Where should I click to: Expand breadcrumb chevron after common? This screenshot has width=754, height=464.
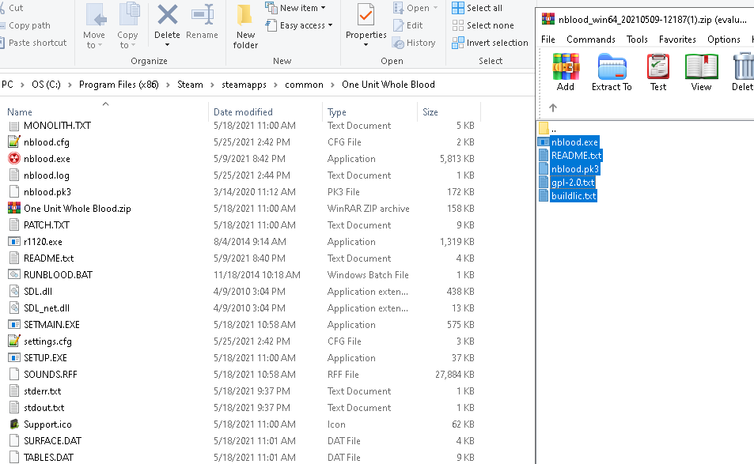[333, 85]
